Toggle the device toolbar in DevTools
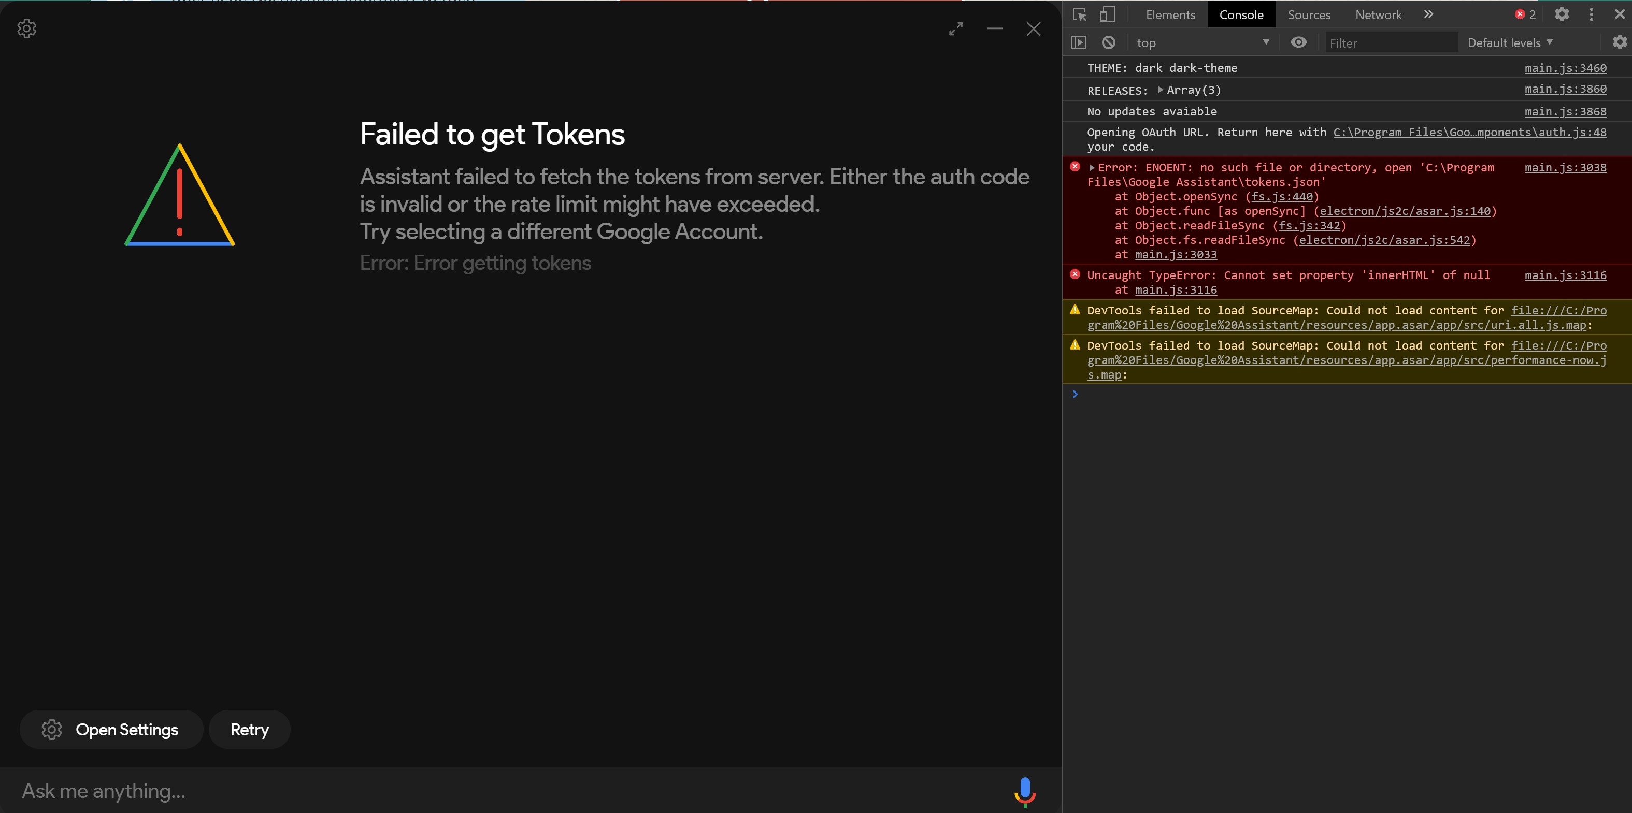 pos(1107,14)
